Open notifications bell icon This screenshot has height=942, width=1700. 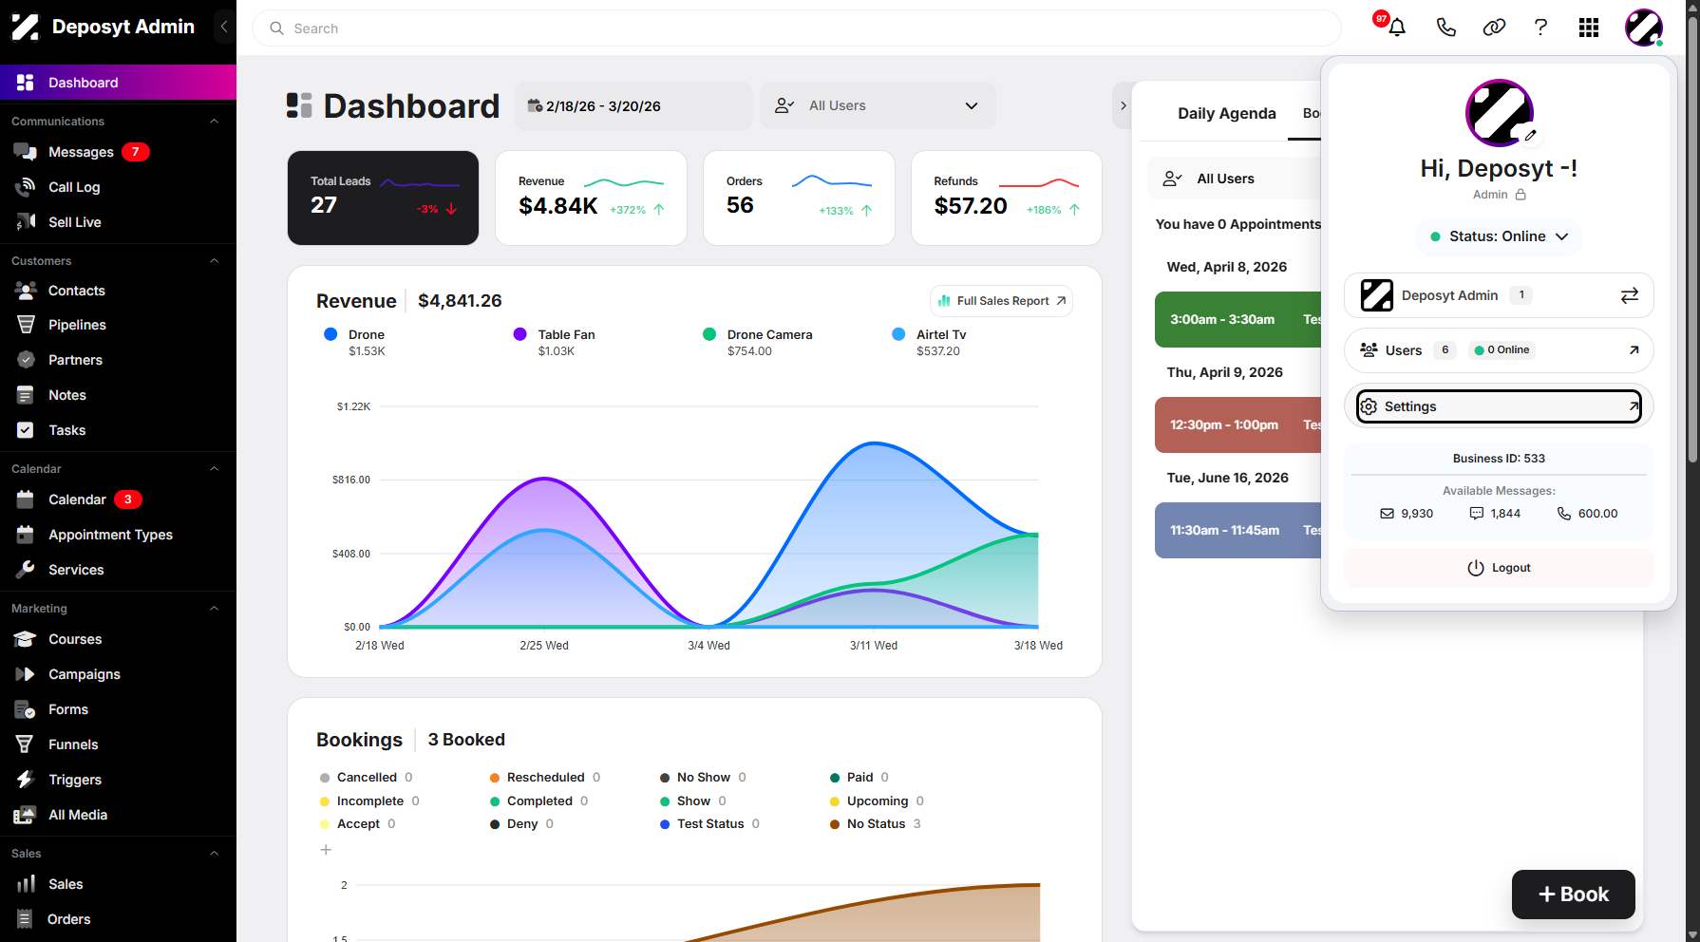(x=1396, y=28)
